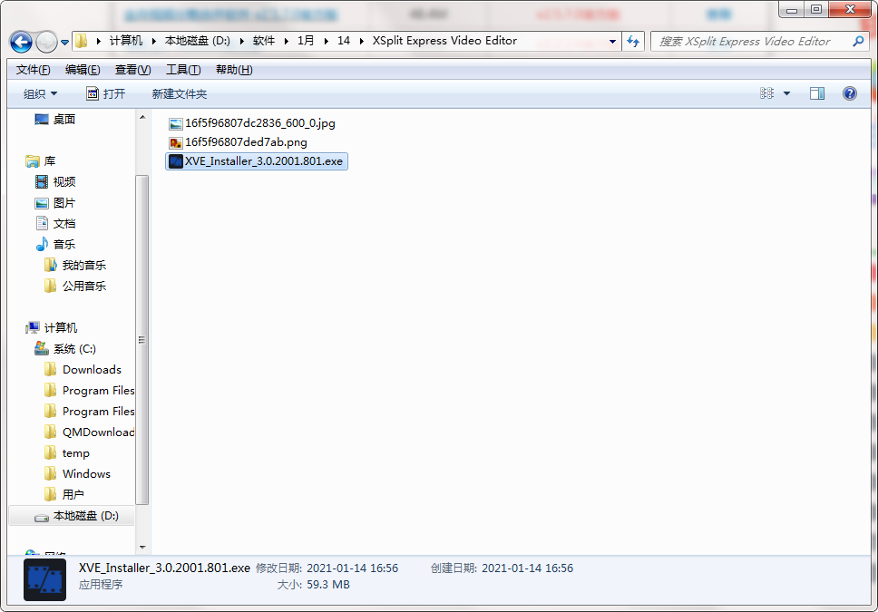Open the 查看(V) menu
This screenshot has width=878, height=612.
(132, 70)
